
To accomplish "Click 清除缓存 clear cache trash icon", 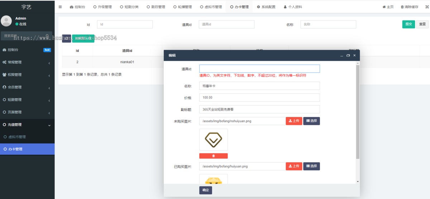I will coord(402,7).
